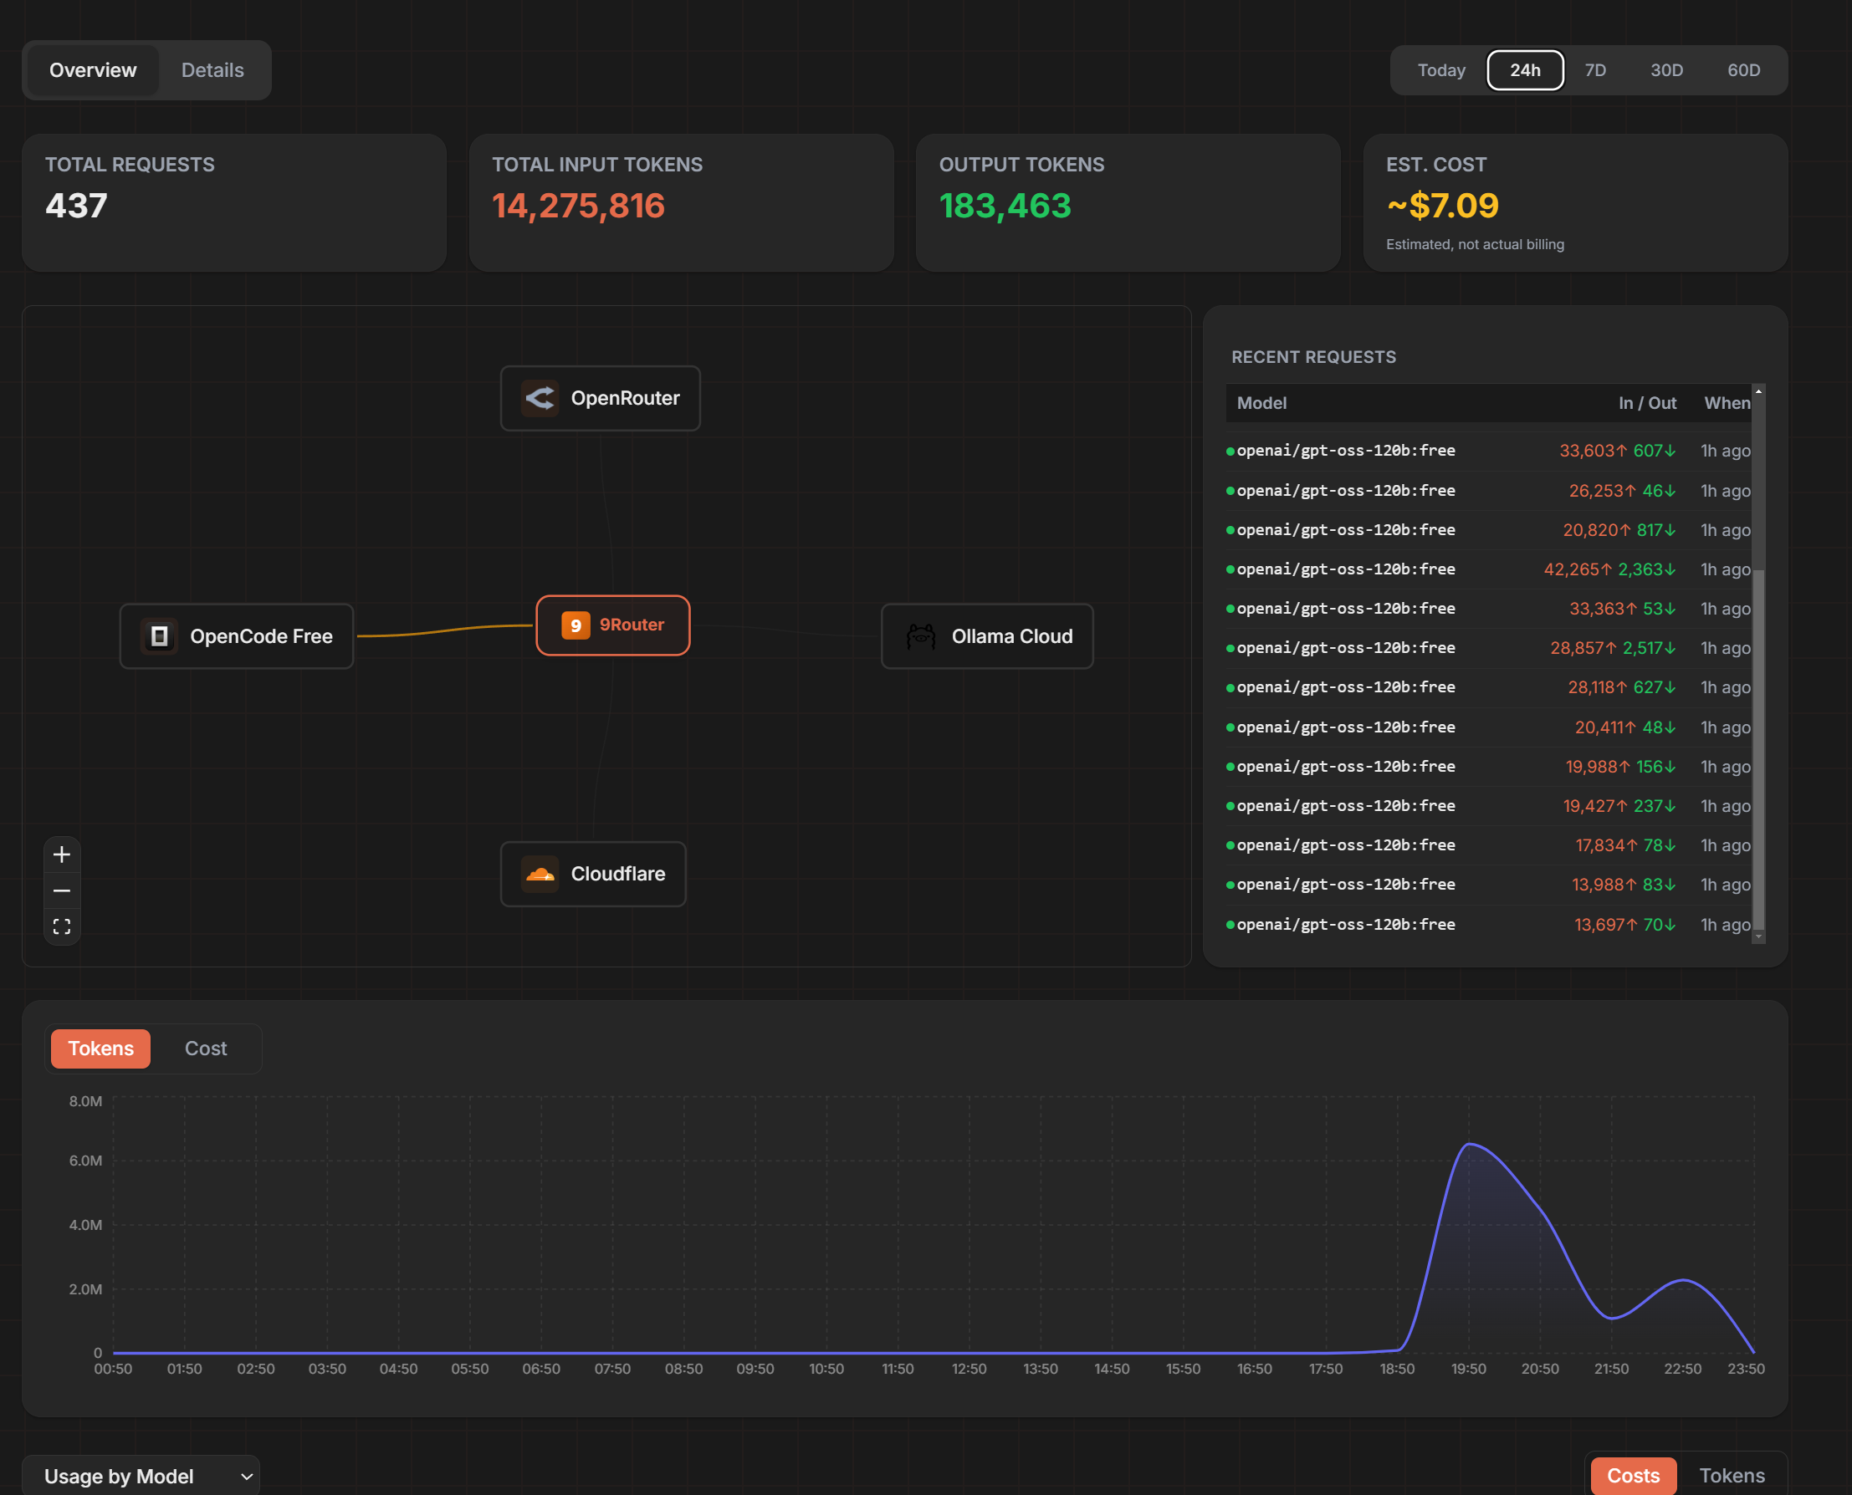This screenshot has width=1852, height=1495.
Task: Click the Ollama Cloud llama icon
Action: tap(921, 636)
